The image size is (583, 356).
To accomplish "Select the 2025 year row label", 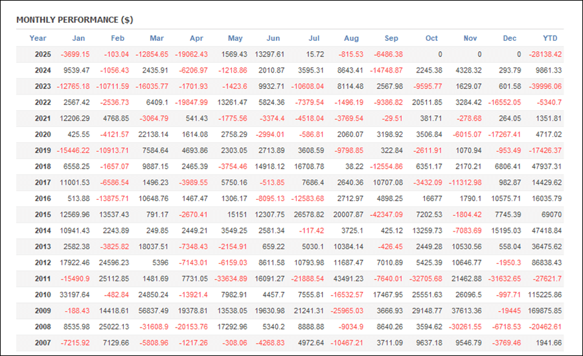I will coord(43,54).
